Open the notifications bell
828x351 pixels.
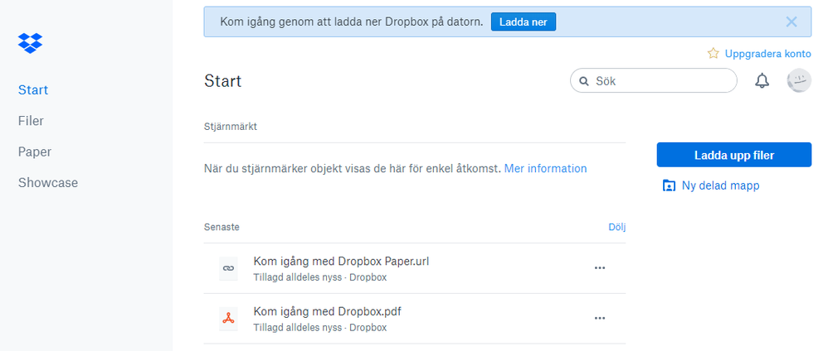(762, 81)
